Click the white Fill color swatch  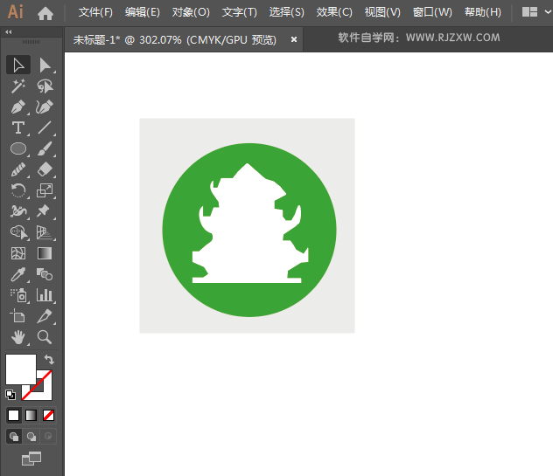pos(19,368)
